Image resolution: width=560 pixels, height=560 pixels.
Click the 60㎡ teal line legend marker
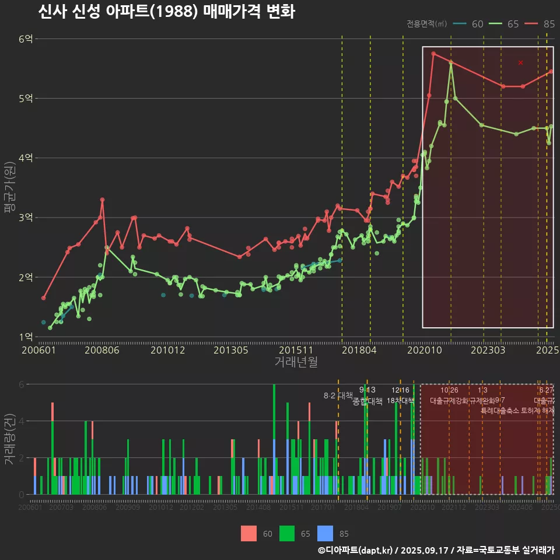[x=460, y=24]
